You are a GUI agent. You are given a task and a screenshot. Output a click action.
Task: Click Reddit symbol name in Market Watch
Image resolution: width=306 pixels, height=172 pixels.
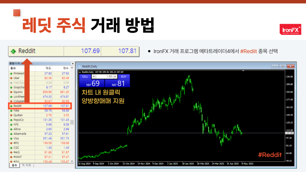[17, 106]
